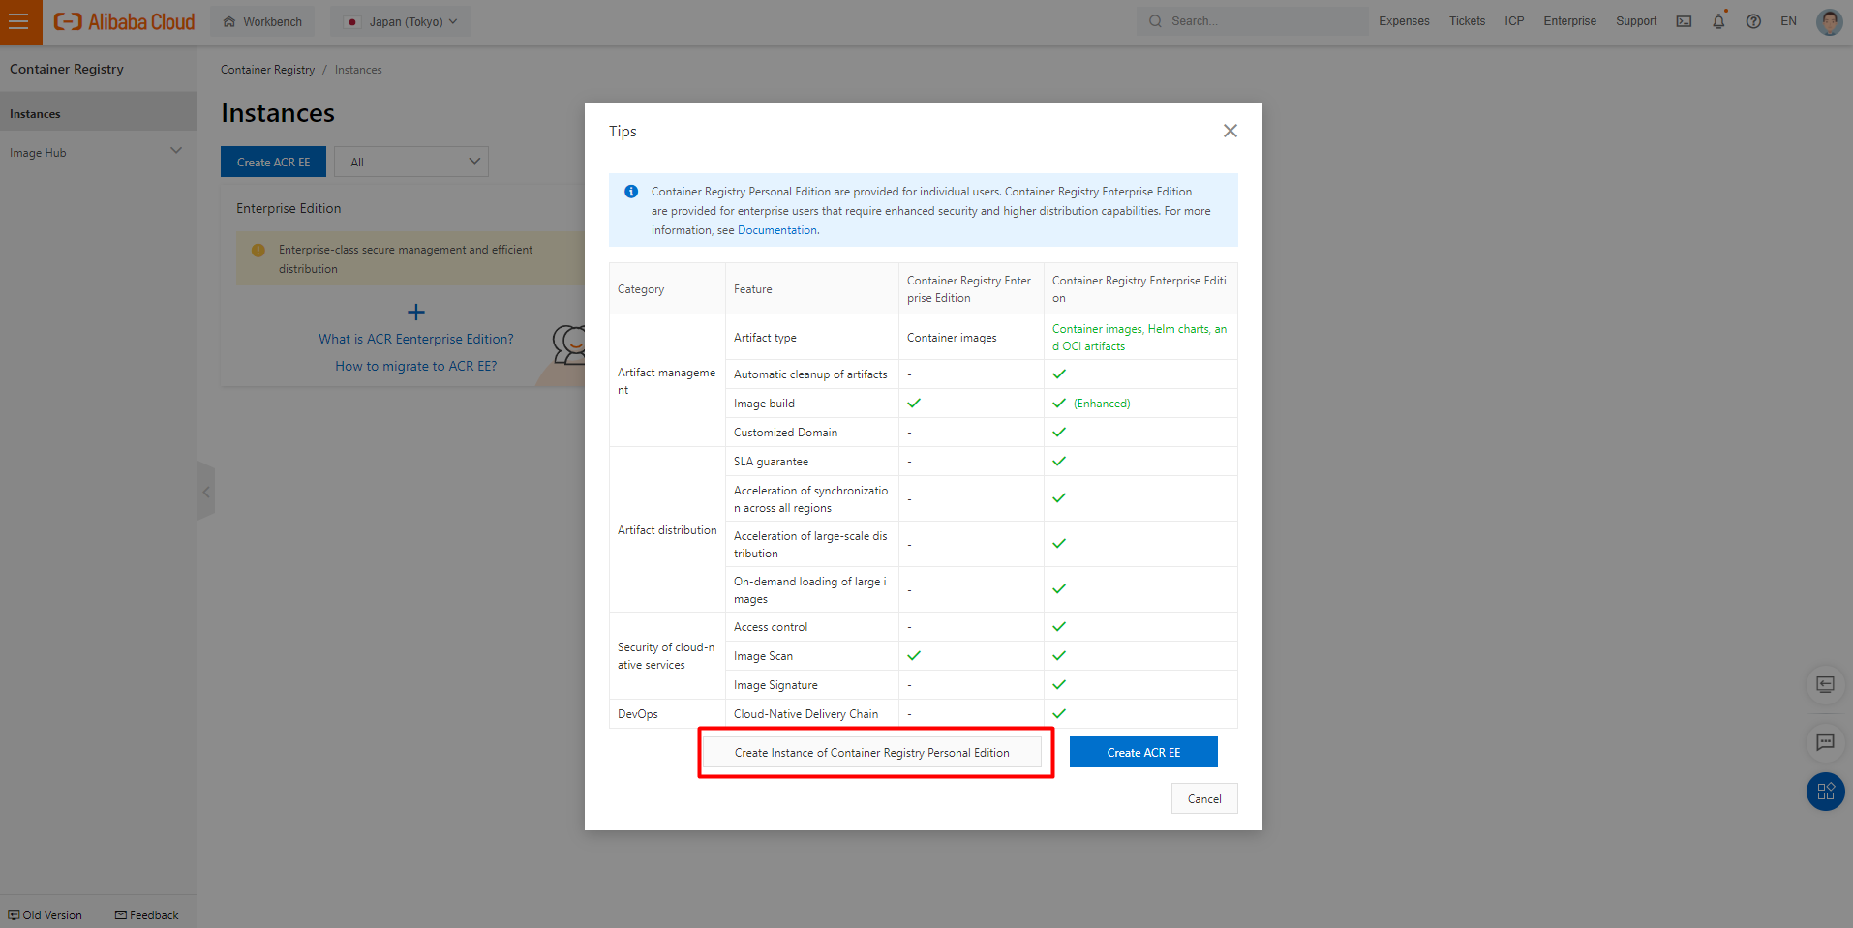Open How to migrate to ACR EE link
Screen dimensions: 1853x928
pyautogui.click(x=416, y=366)
